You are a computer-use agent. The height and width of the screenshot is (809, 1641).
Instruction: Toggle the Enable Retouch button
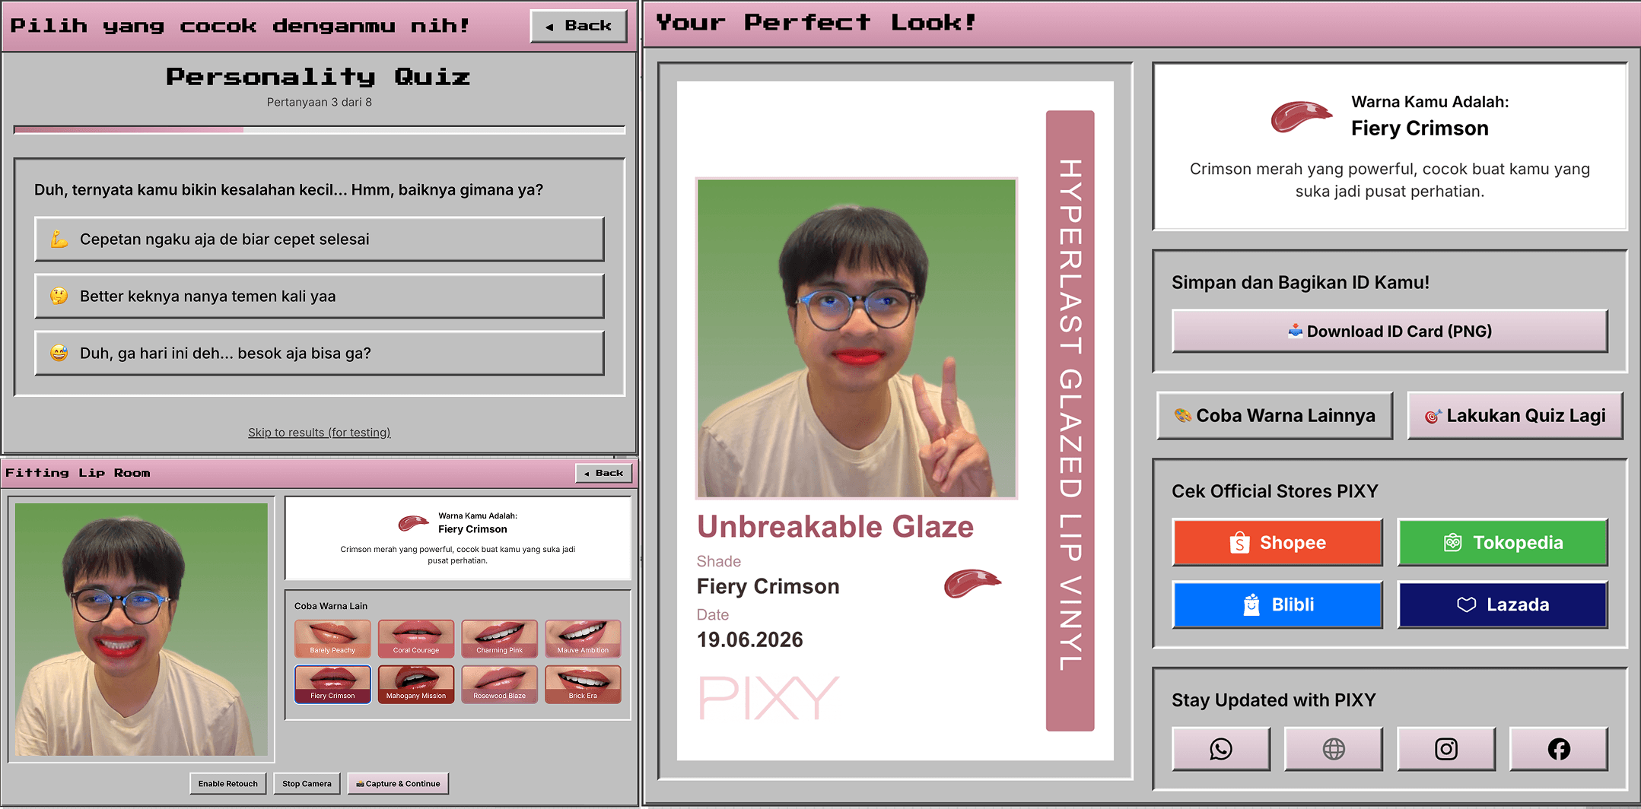point(228,784)
